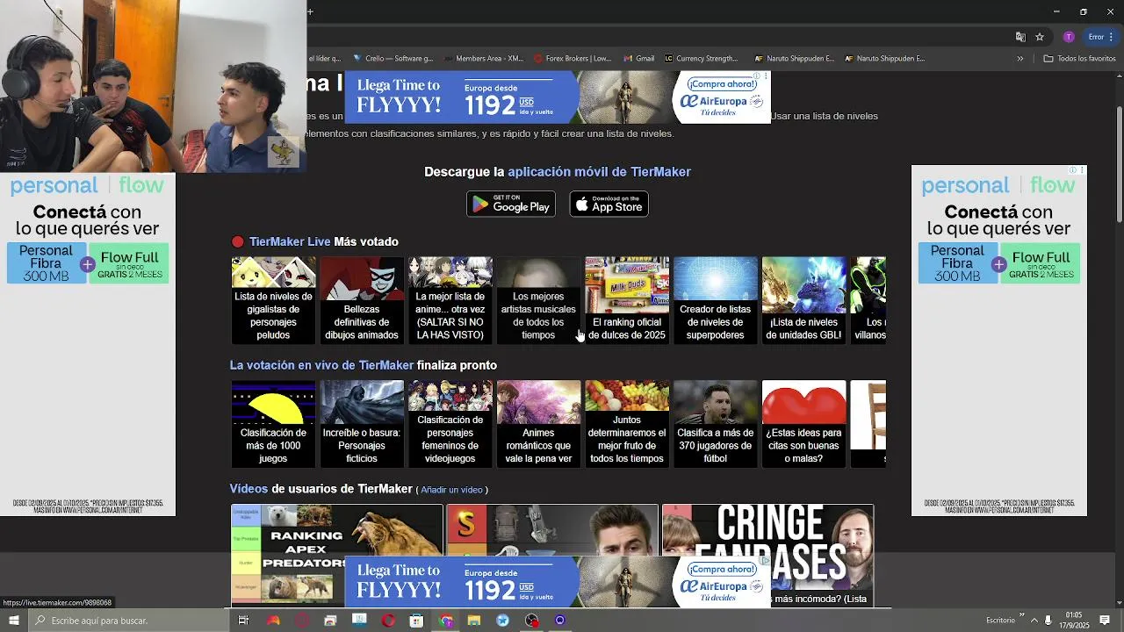
Task: Click La votación en vivo de TierMaker link
Action: pyautogui.click(x=321, y=365)
